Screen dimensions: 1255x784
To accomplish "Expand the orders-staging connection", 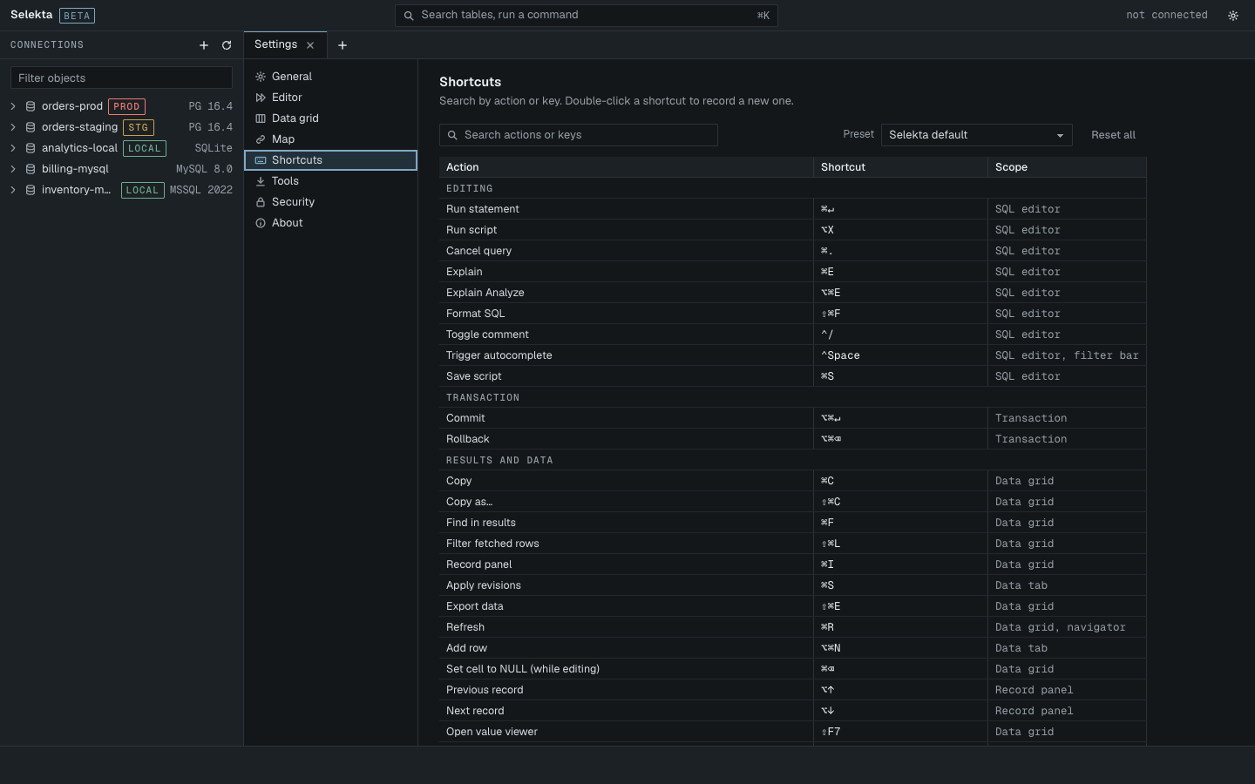I will (x=13, y=127).
